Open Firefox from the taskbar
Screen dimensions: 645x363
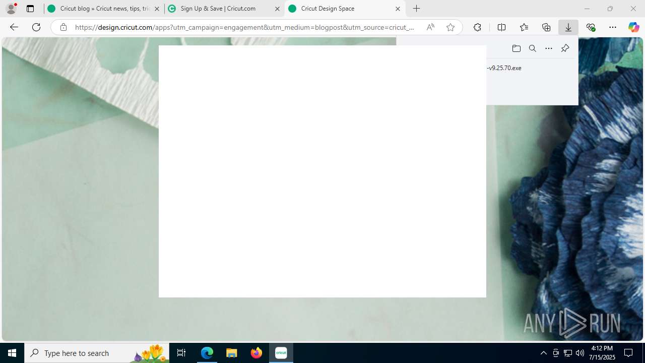(x=256, y=353)
